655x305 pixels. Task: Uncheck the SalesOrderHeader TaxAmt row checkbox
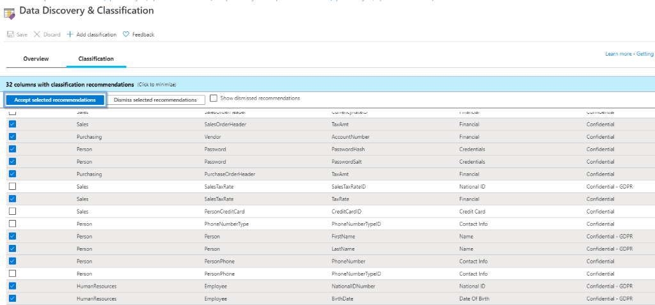tap(13, 124)
